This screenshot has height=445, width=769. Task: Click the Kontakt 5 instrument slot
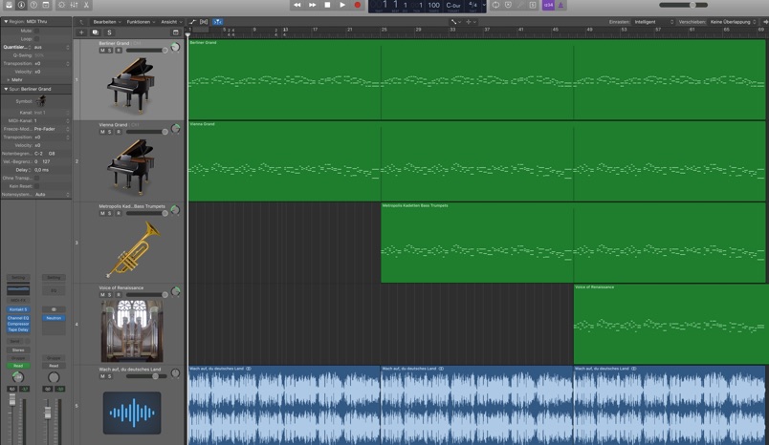tap(18, 309)
